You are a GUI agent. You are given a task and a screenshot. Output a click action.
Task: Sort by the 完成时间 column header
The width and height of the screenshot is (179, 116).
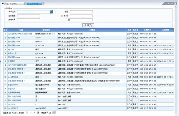[x=165, y=30]
